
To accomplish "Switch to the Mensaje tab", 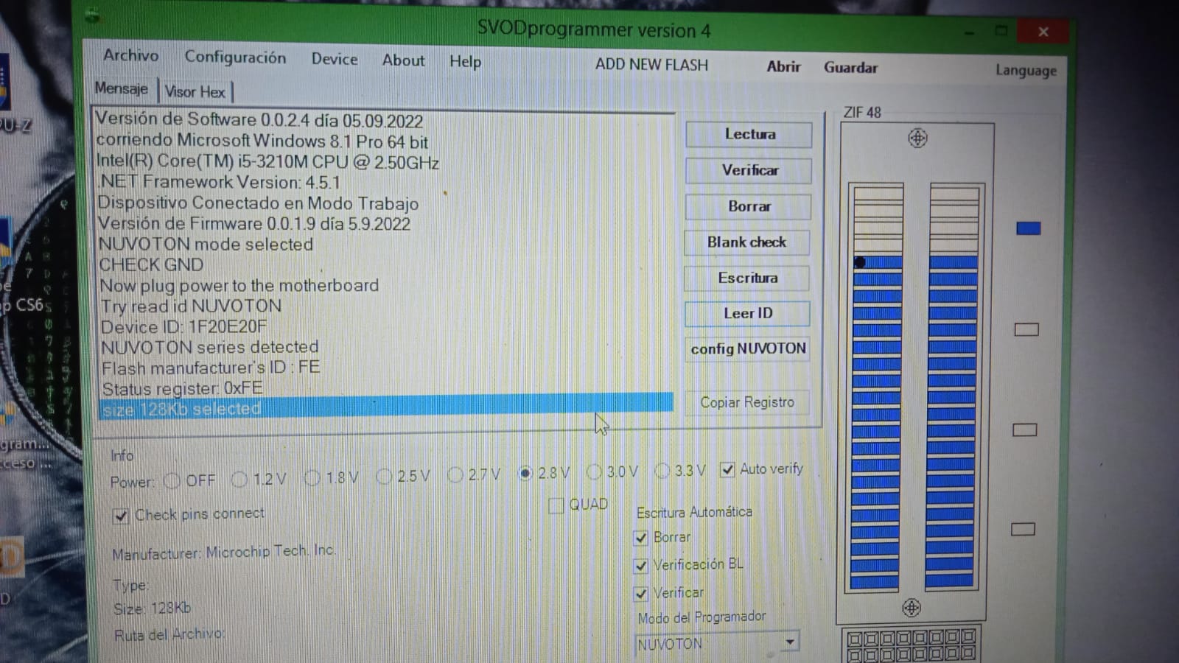I will [x=122, y=89].
